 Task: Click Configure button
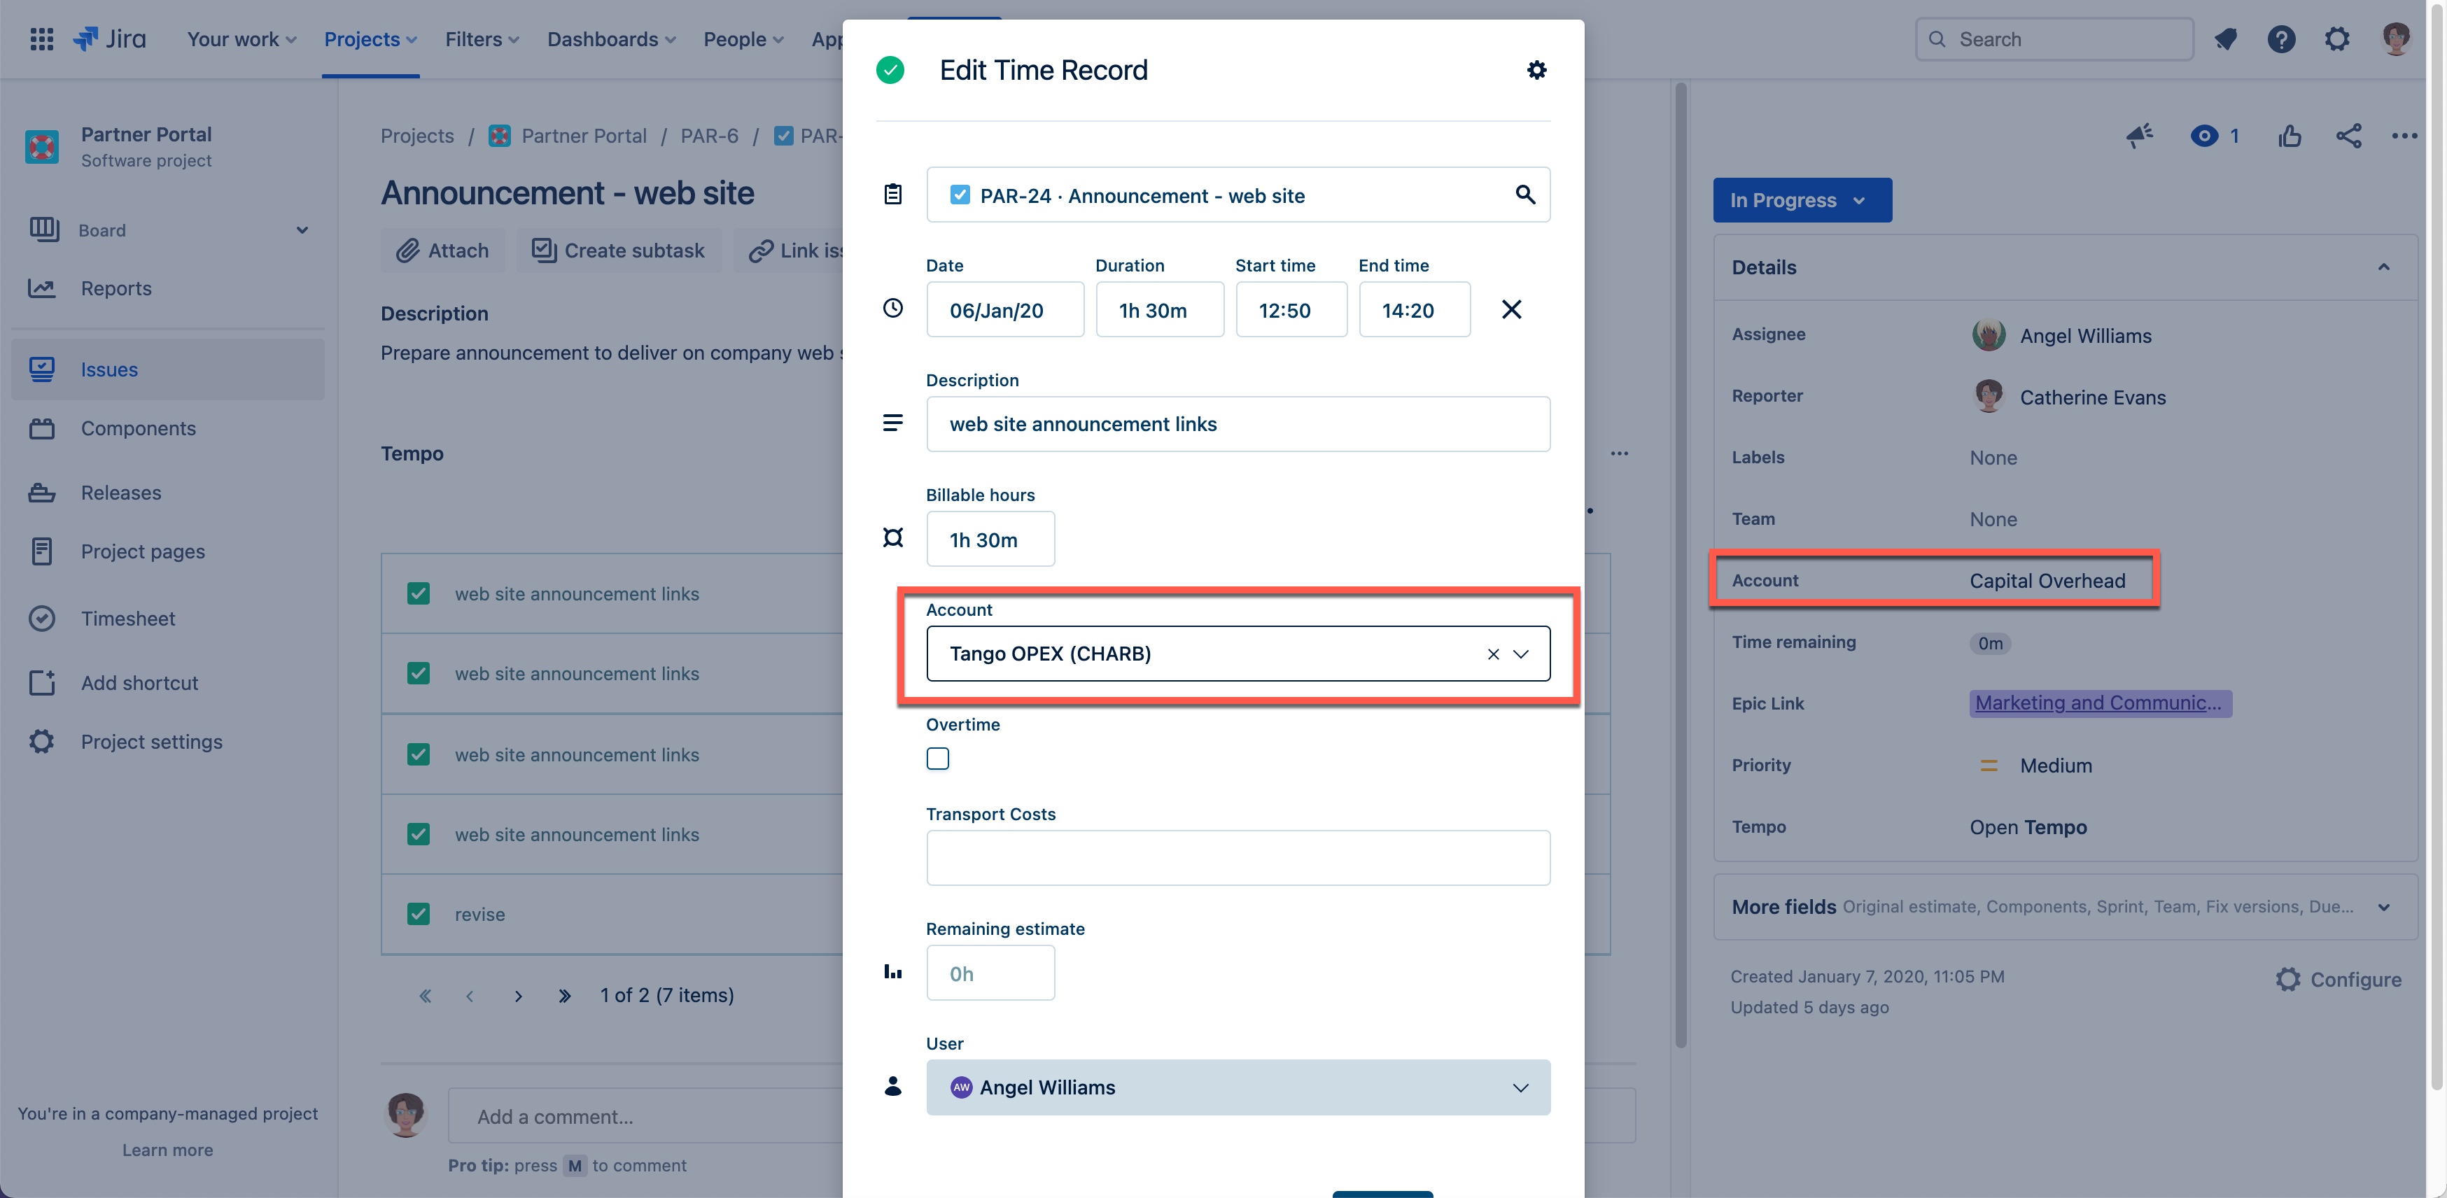pyautogui.click(x=2339, y=980)
